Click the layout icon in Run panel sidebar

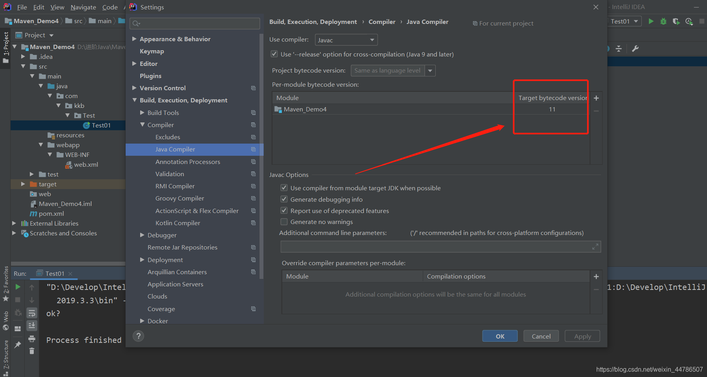tap(18, 329)
